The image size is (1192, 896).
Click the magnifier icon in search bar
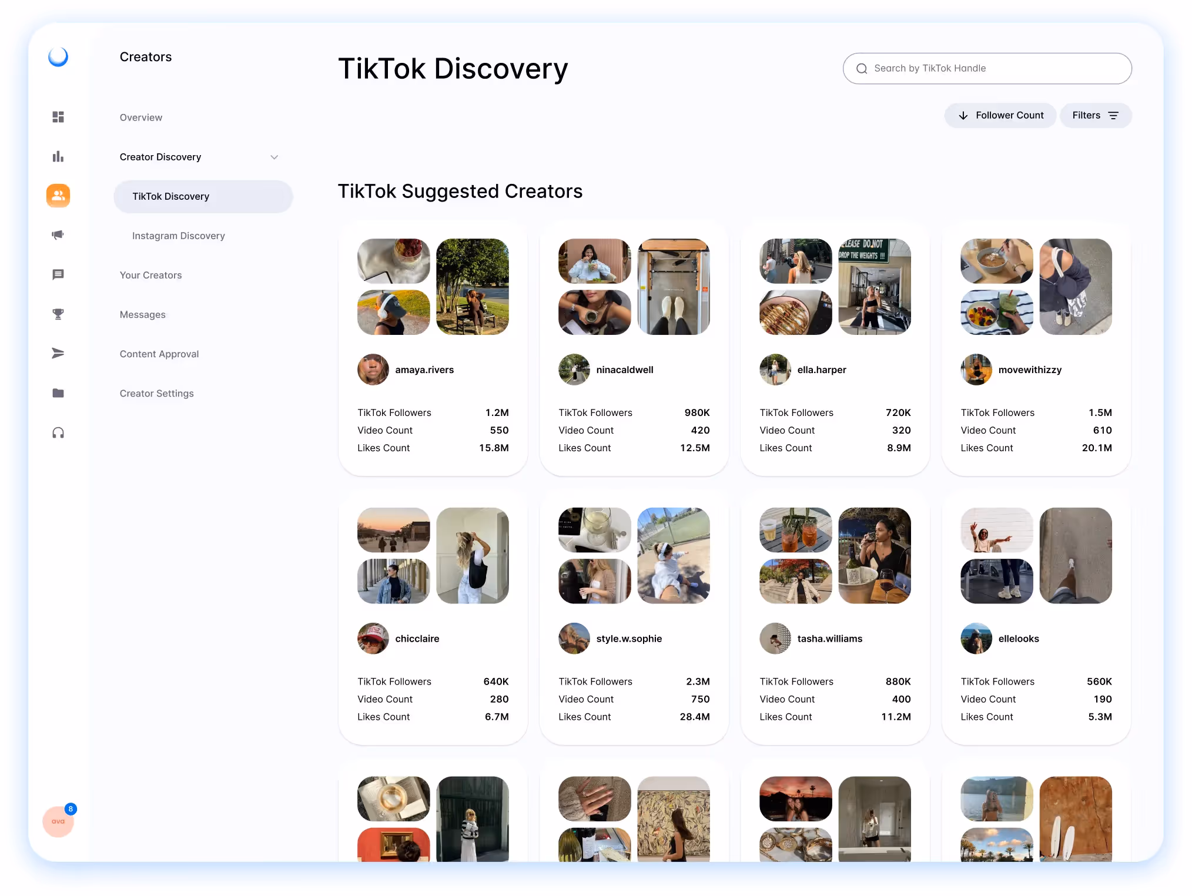(x=862, y=68)
